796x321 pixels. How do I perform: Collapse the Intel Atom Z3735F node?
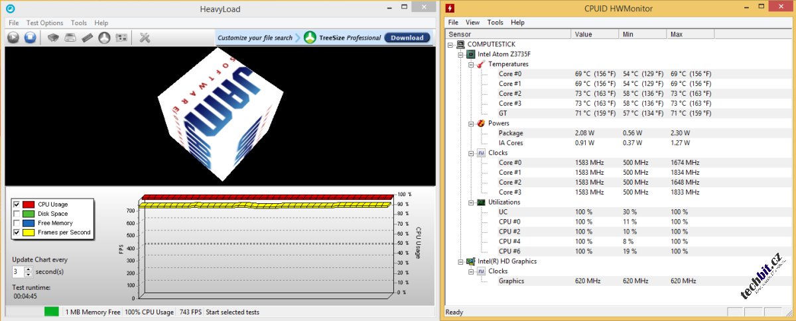[461, 54]
